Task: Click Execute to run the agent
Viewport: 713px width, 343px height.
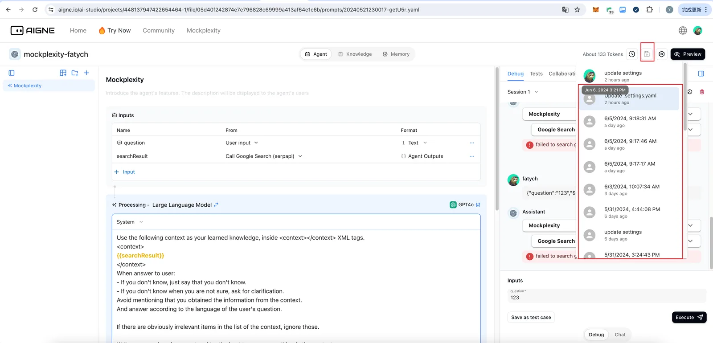Action: pyautogui.click(x=689, y=317)
